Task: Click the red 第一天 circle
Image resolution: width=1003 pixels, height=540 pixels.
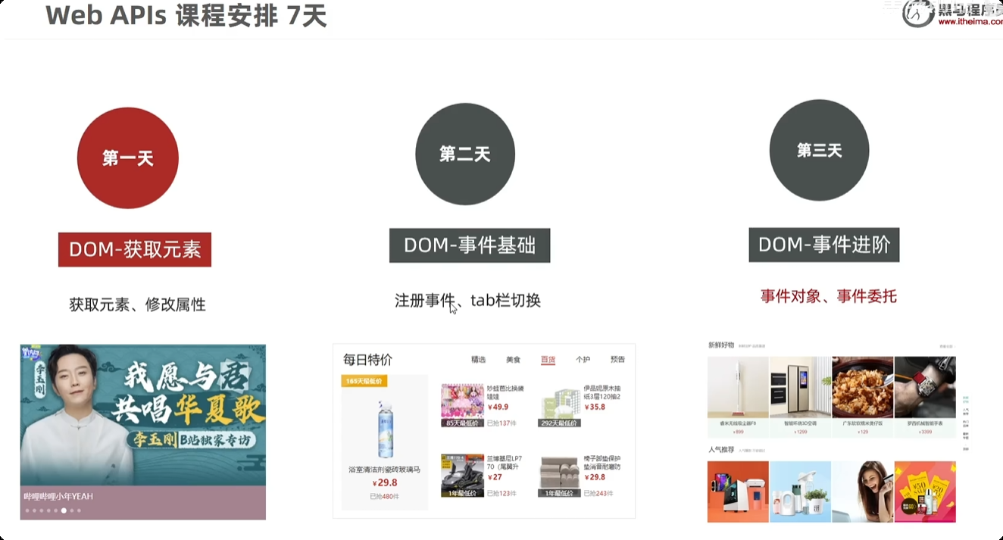Action: 127,158
